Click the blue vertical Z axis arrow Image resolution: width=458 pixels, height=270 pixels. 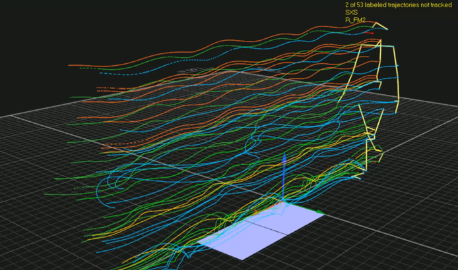[284, 176]
